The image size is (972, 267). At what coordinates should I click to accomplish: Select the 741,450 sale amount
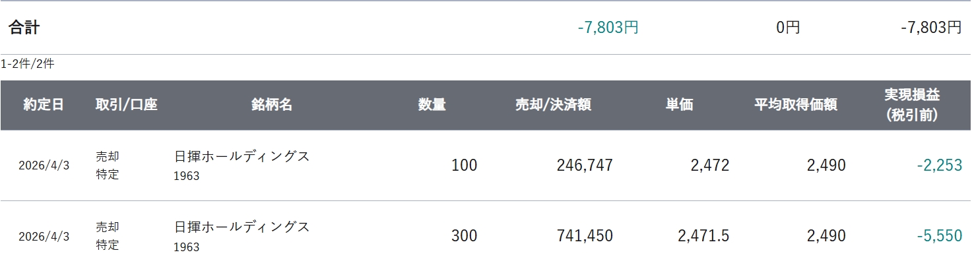coord(585,235)
